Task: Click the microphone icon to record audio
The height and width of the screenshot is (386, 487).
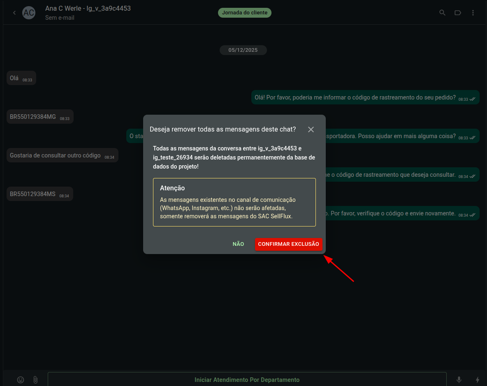Action: (x=459, y=380)
